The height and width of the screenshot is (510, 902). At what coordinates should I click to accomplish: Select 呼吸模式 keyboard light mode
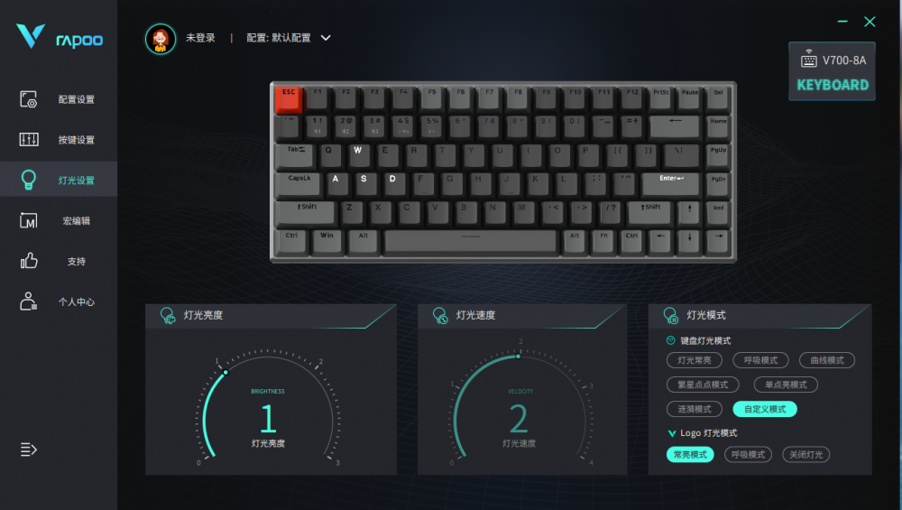point(760,360)
